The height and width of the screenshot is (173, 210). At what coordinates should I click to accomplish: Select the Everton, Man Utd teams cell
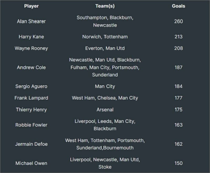pyautogui.click(x=105, y=48)
